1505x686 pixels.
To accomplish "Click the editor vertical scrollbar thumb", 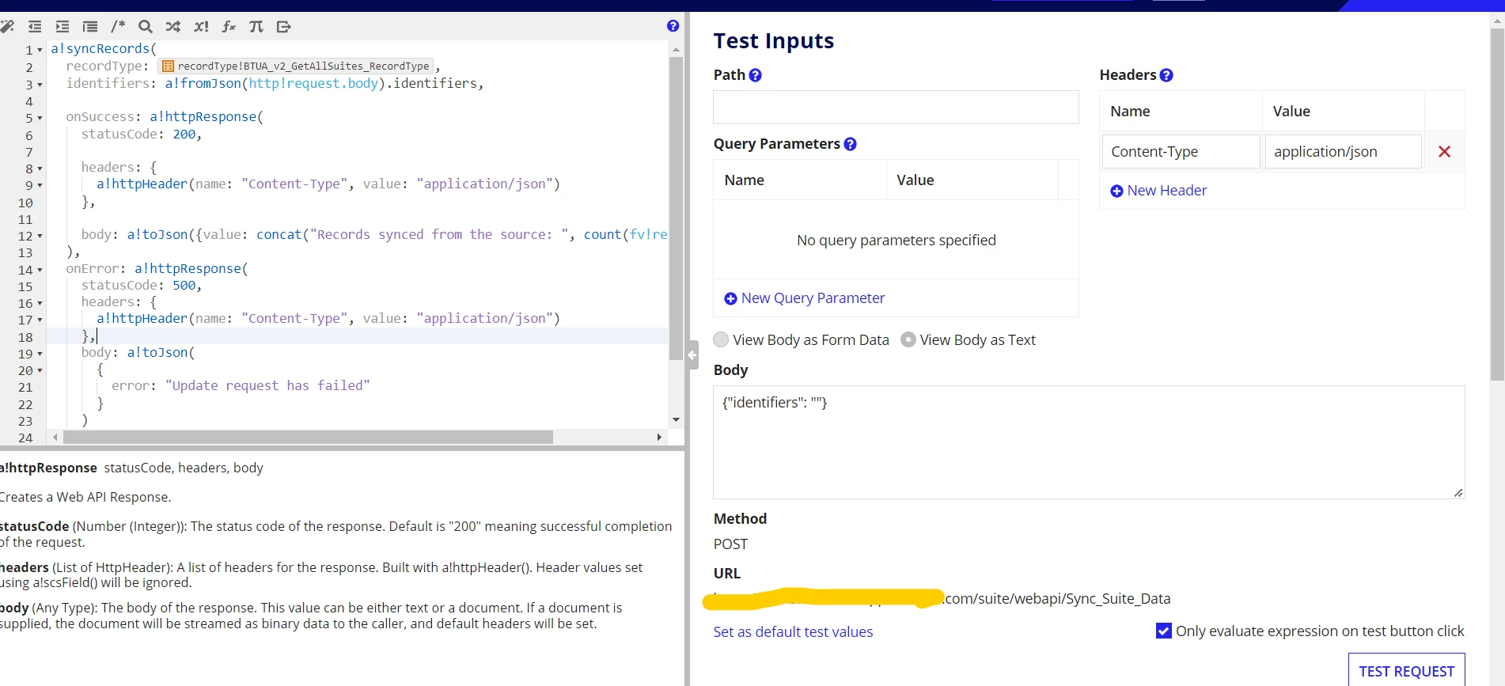I will click(676, 208).
